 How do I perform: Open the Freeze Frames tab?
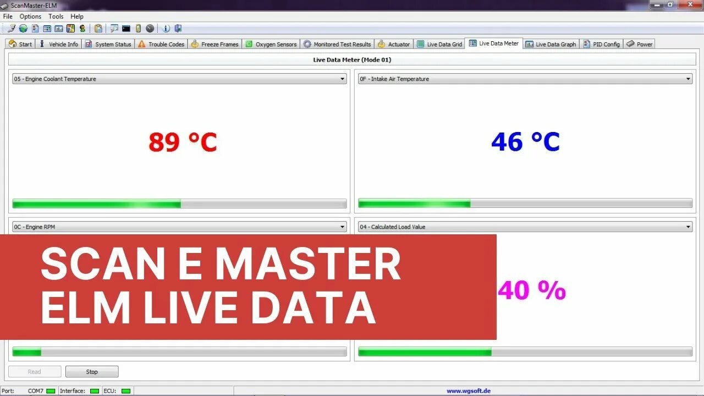coord(215,44)
